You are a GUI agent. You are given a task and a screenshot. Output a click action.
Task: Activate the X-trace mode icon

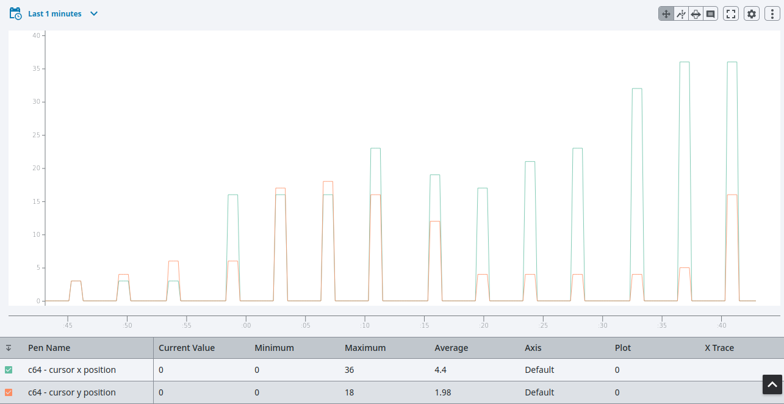tap(681, 14)
